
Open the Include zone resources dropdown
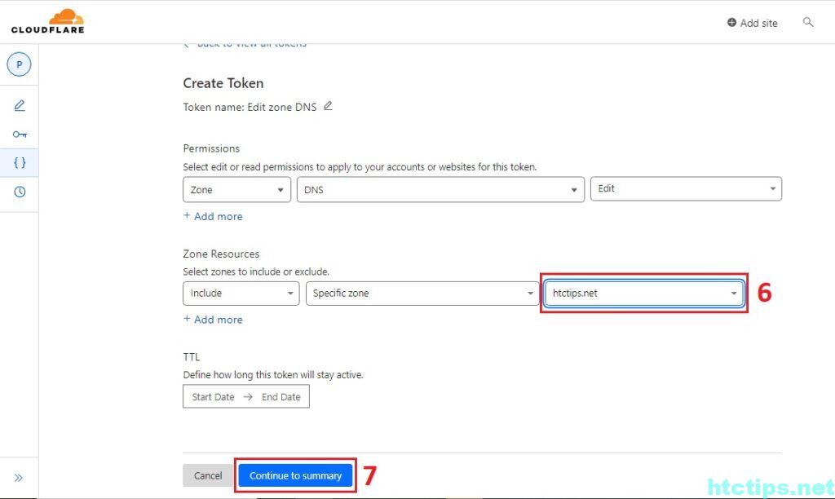point(241,294)
